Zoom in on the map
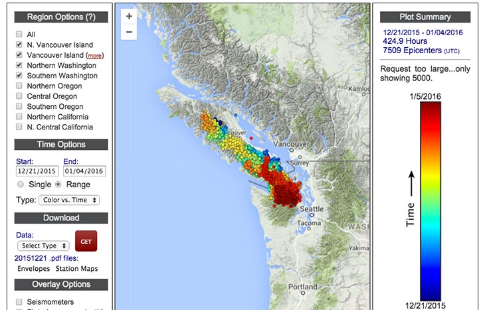Image resolution: width=485 pixels, height=310 pixels. [x=129, y=17]
